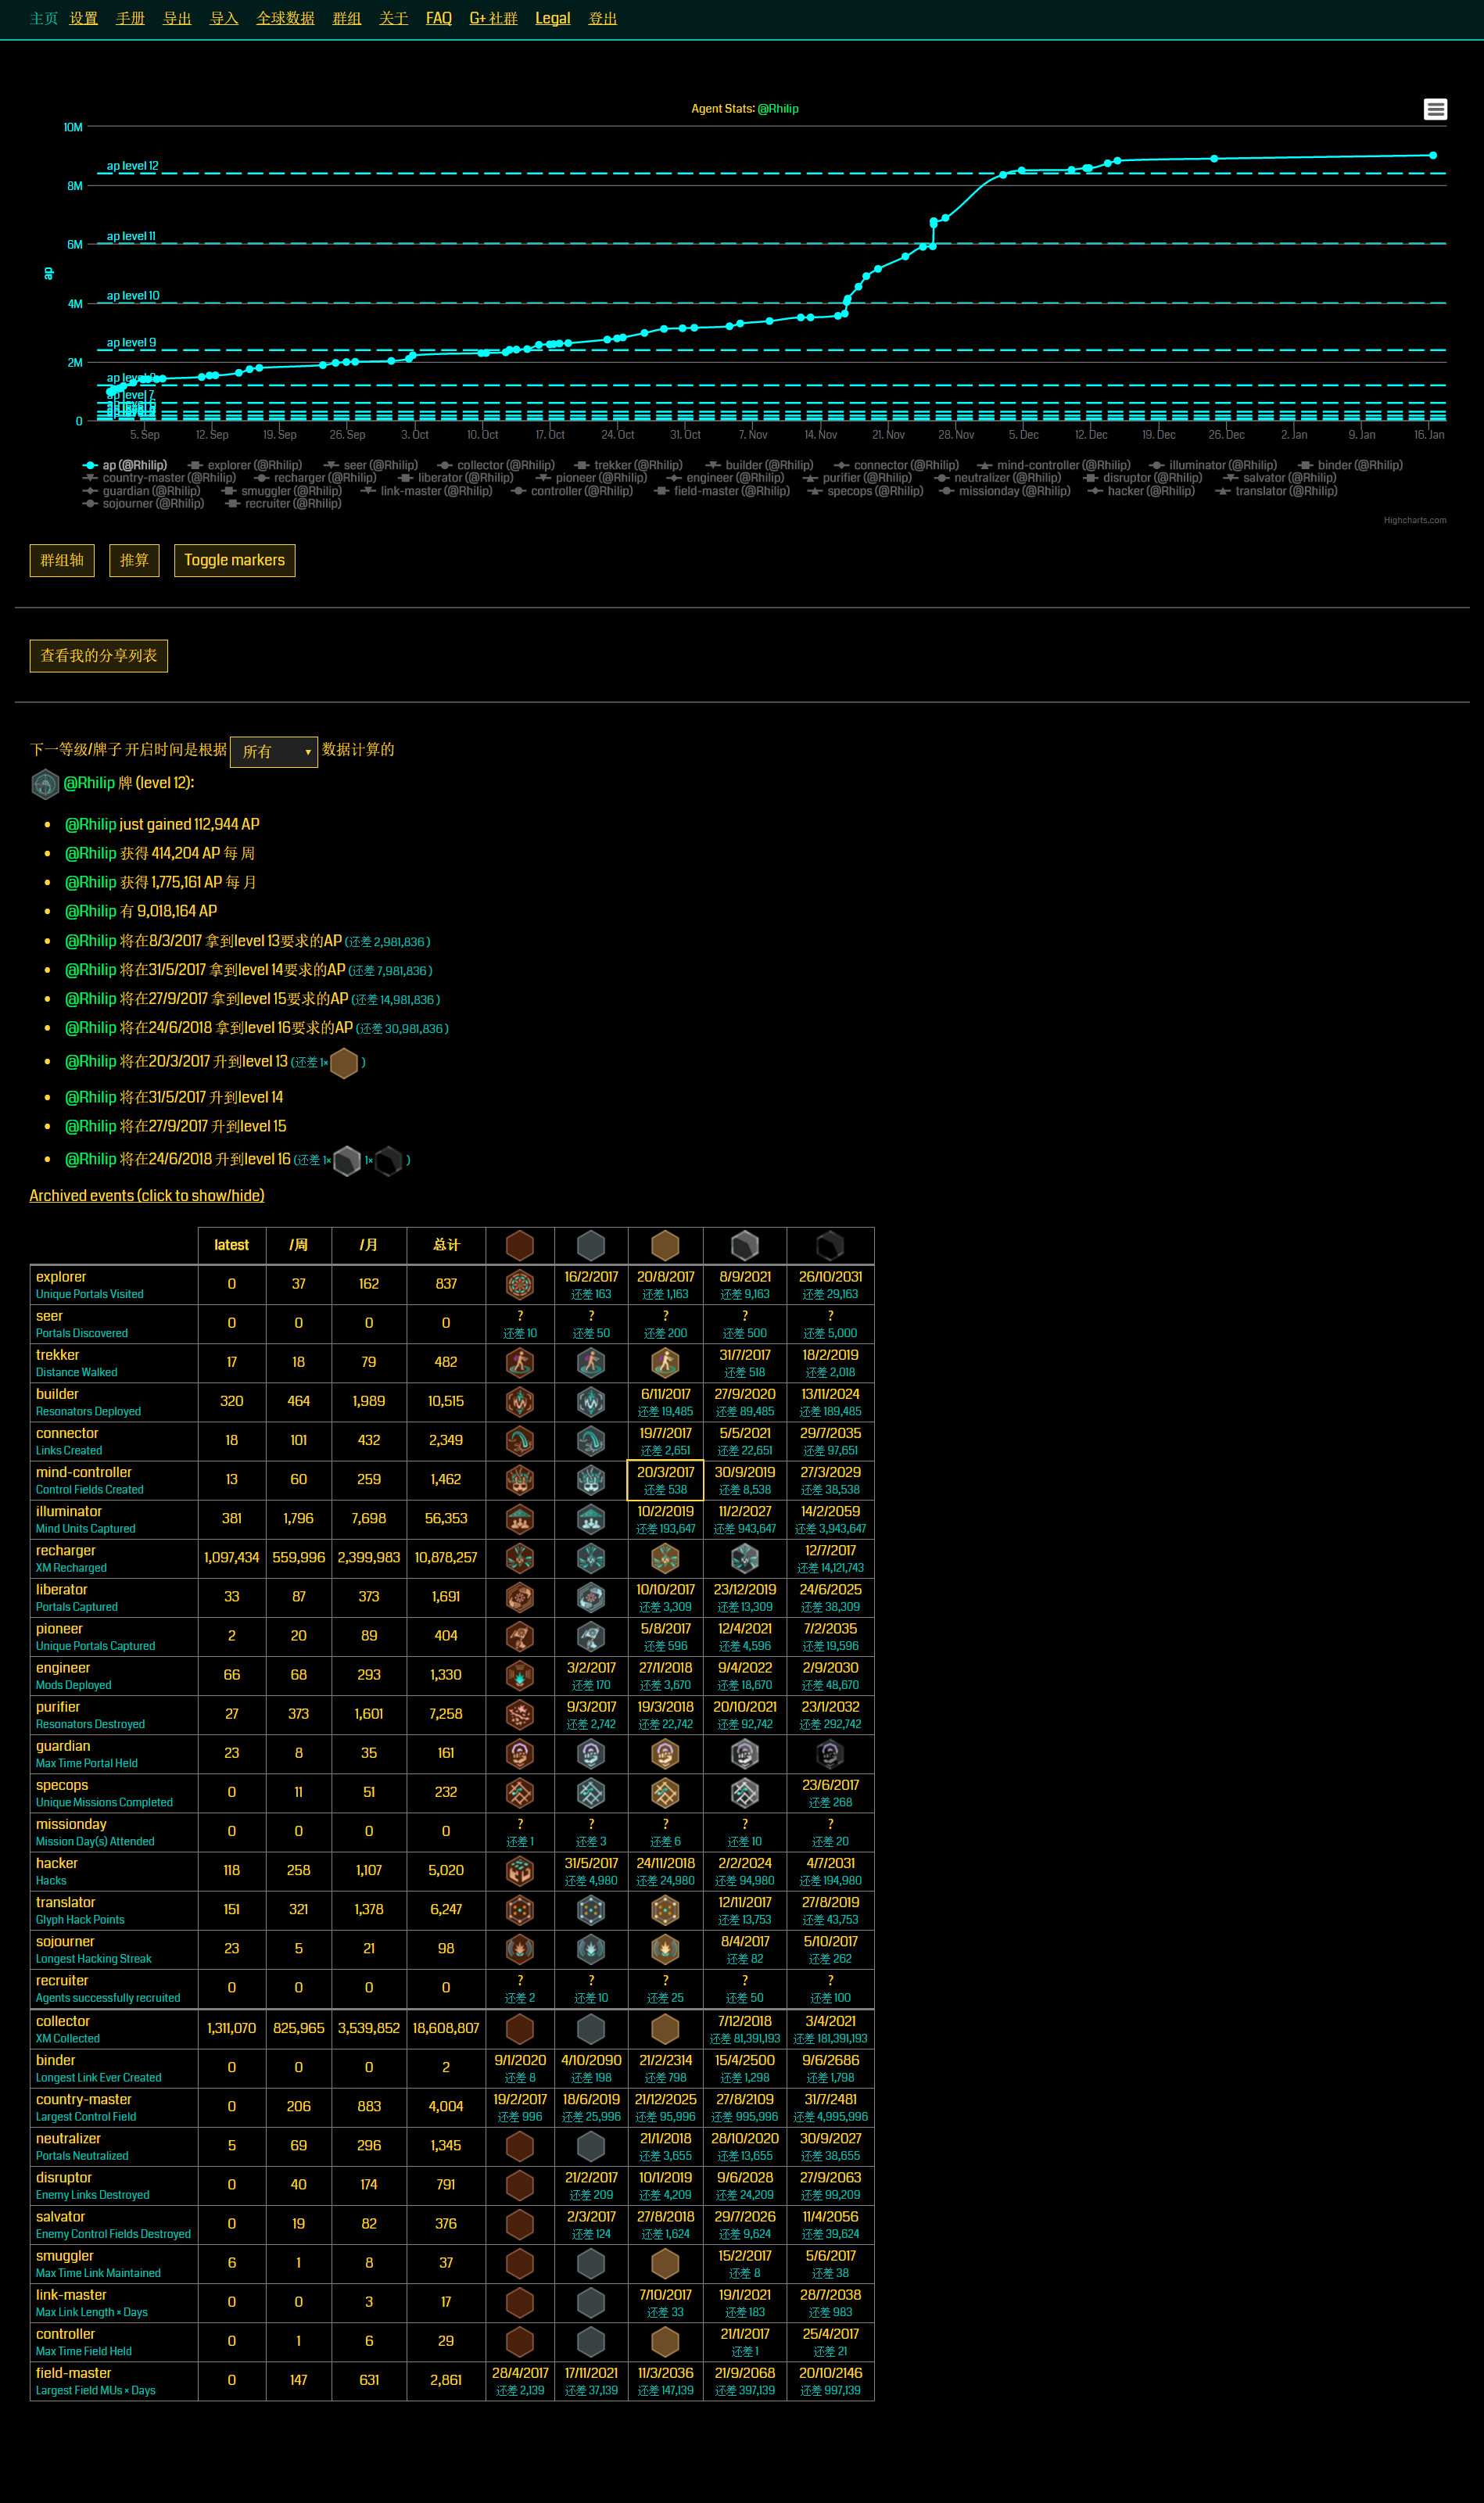This screenshot has height=2503, width=1484.
Task: Click the latest column header
Action: coord(232,1245)
